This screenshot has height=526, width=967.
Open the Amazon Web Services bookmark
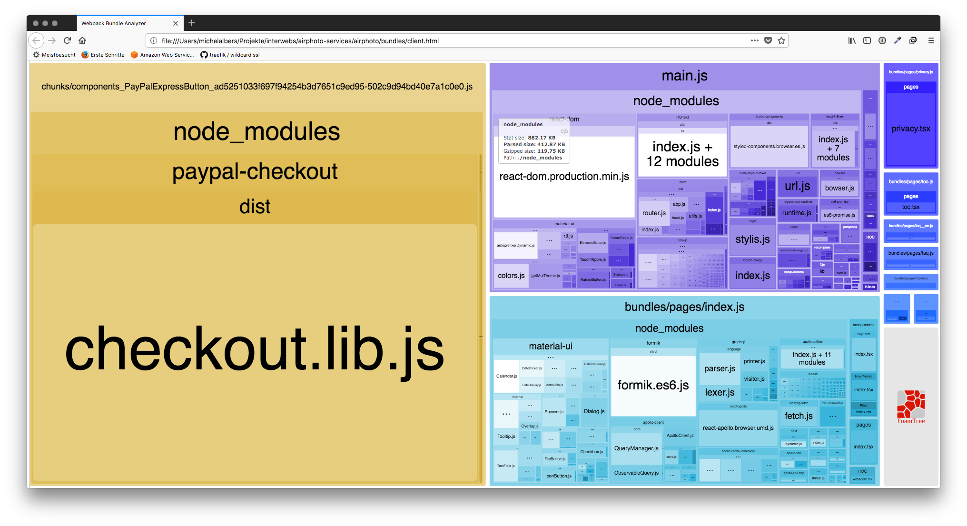click(162, 55)
